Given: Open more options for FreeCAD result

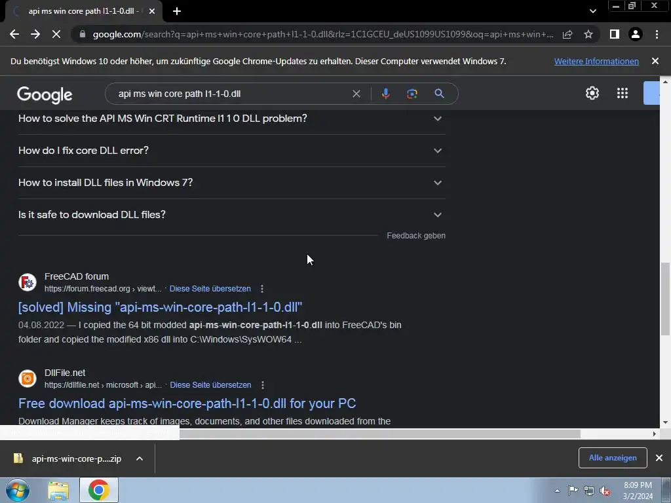Looking at the screenshot, I should [262, 289].
